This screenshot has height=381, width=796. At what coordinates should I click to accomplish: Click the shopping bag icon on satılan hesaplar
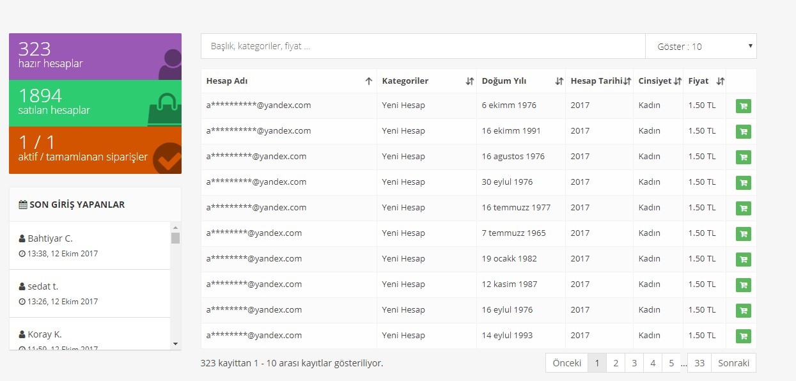pos(165,110)
